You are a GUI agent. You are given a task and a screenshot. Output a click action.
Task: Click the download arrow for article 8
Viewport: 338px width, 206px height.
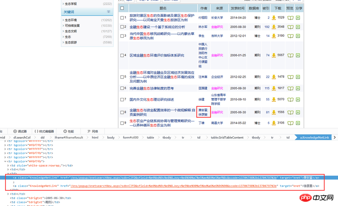click(273, 112)
